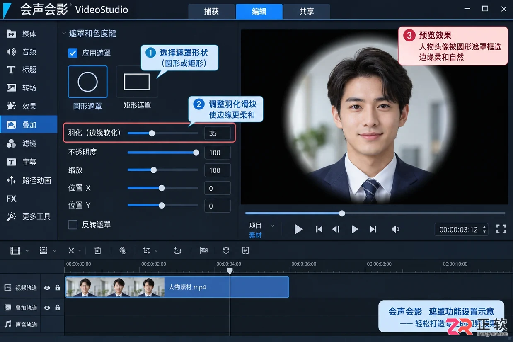Hide the 叠加轨道 track with eye icon

pyautogui.click(x=47, y=308)
